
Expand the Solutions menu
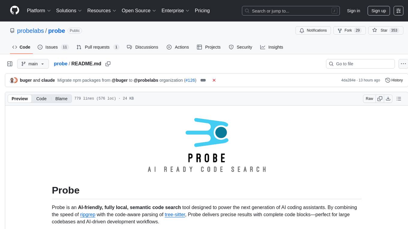click(x=69, y=10)
